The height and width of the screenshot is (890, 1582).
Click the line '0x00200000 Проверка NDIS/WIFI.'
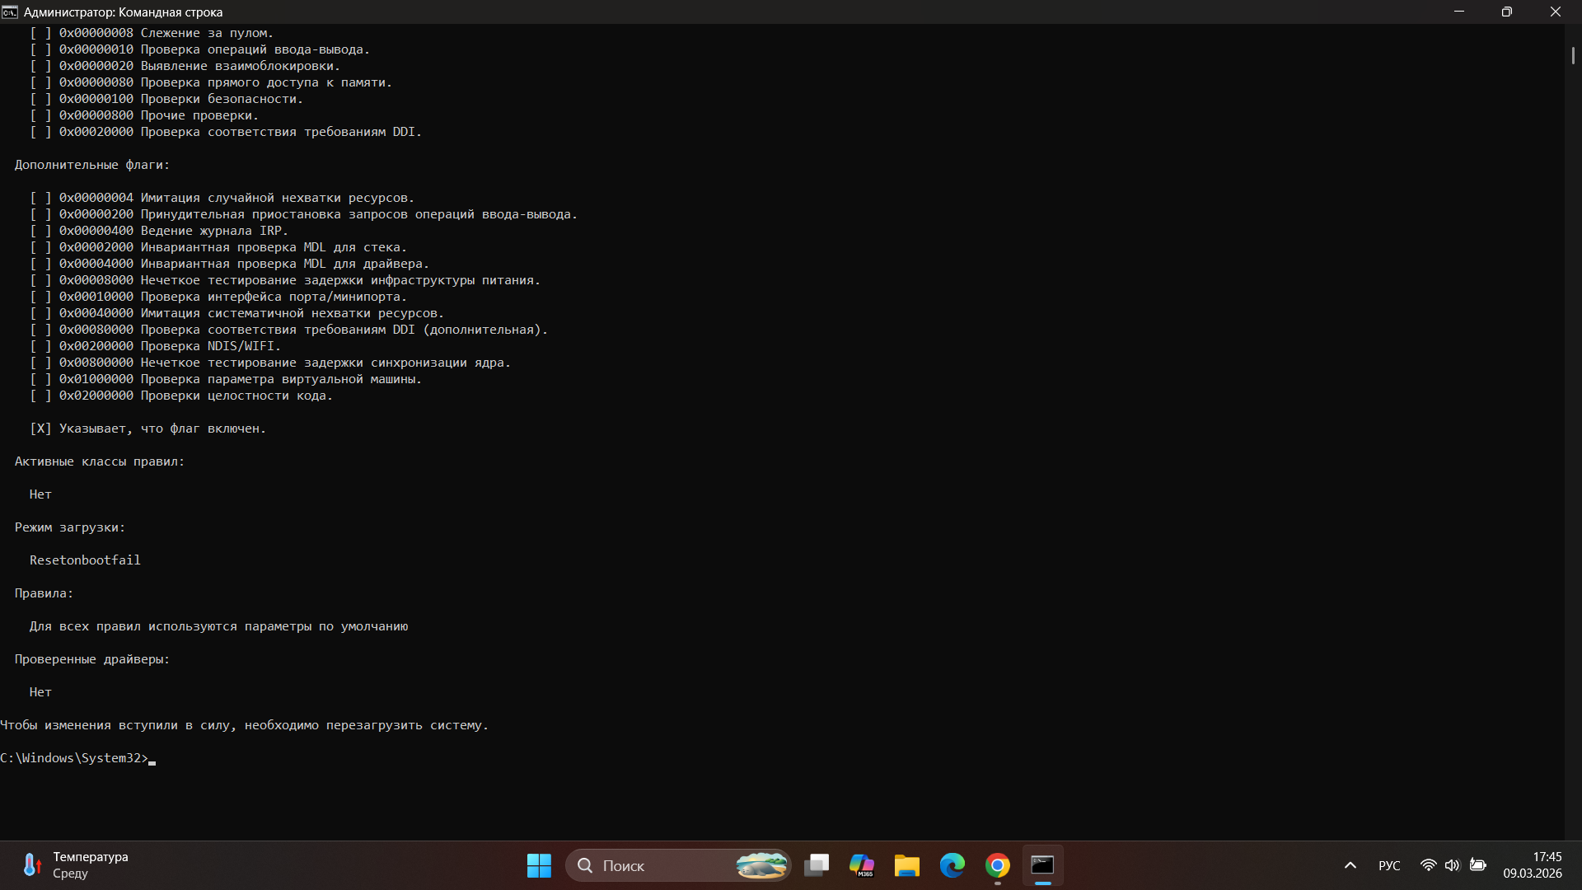(170, 346)
